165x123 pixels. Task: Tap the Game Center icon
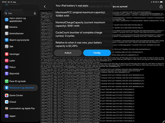[7, 95]
